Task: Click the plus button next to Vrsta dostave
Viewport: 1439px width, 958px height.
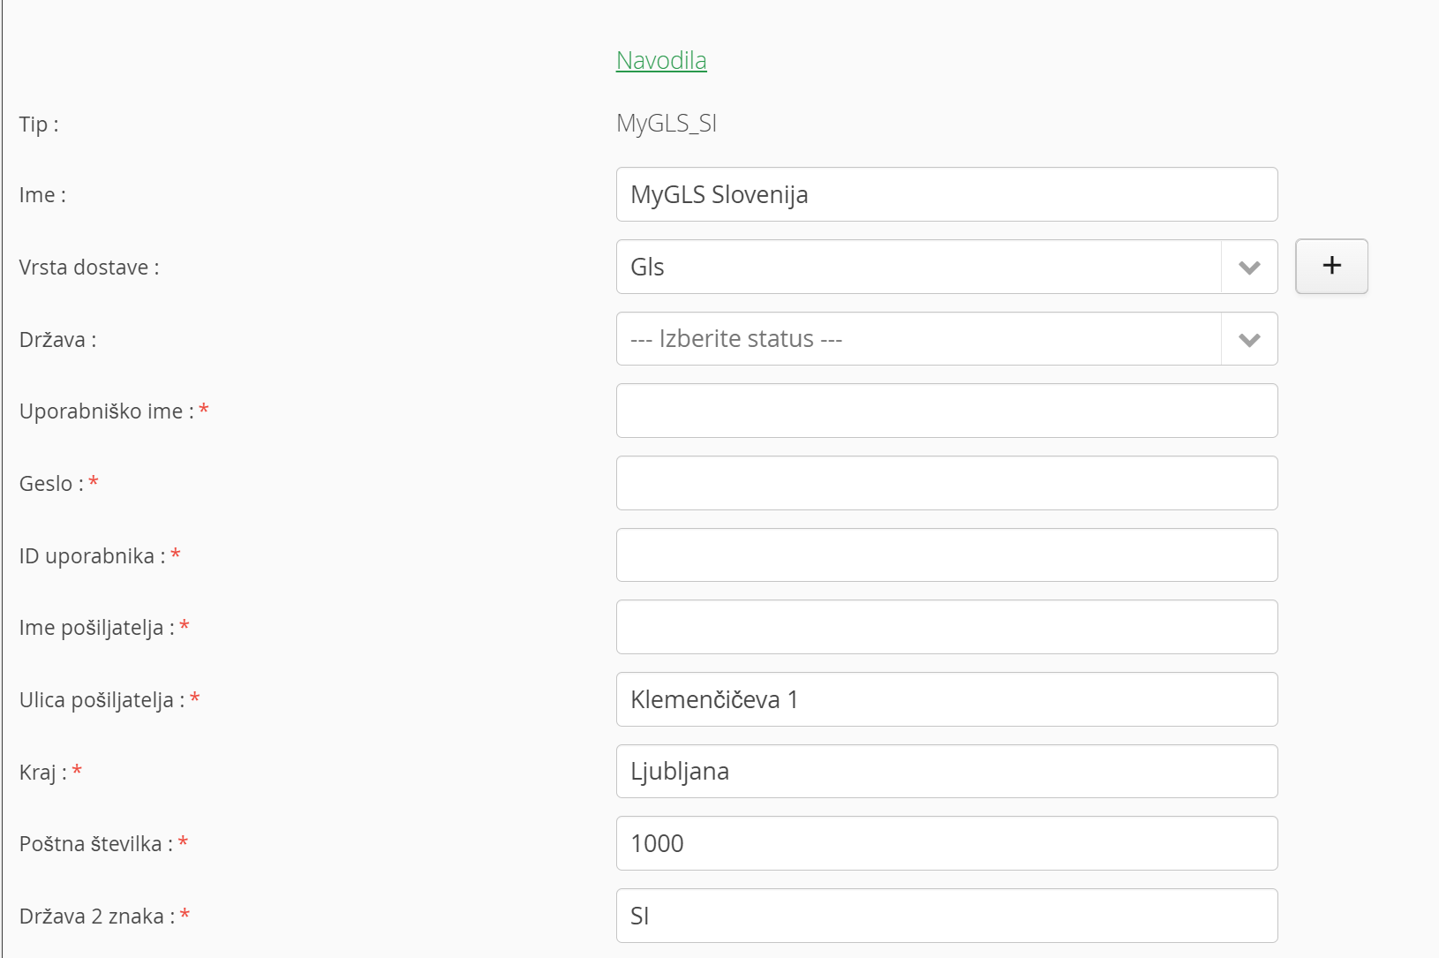Action: (x=1331, y=266)
